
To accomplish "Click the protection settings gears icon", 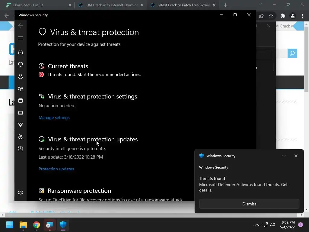I will [42, 96].
